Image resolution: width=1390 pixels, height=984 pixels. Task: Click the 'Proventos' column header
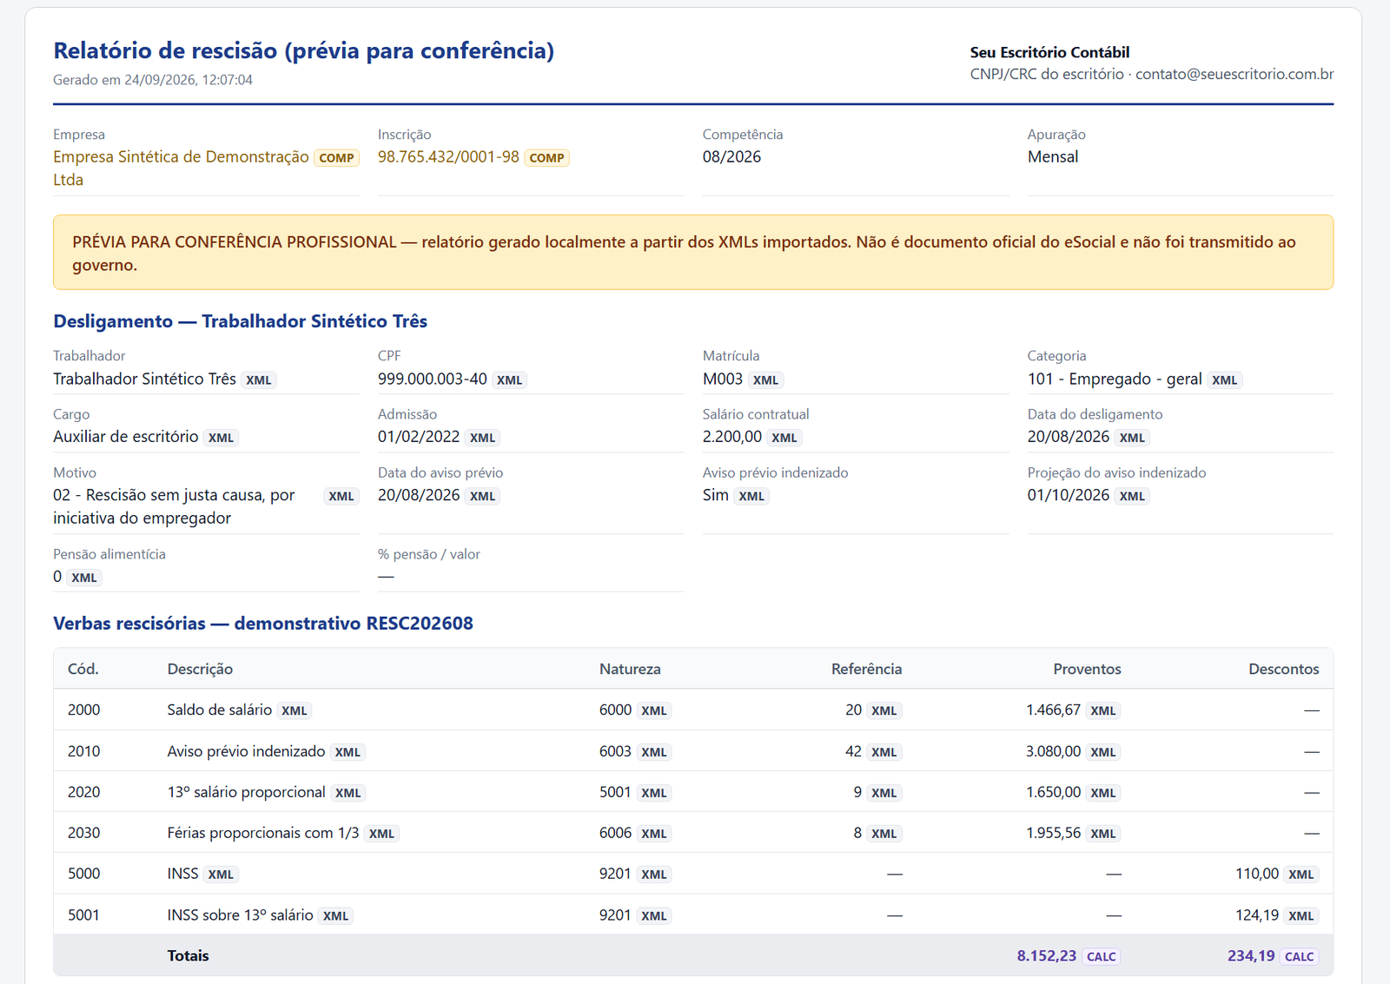click(x=1087, y=669)
